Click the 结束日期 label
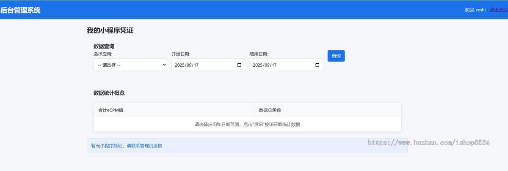The width and height of the screenshot is (508, 171). pyautogui.click(x=259, y=54)
